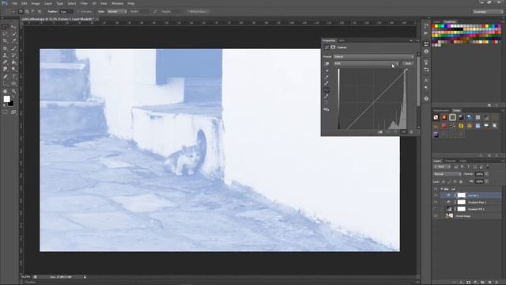
Task: Toggle visibility of Curves 1 layer
Action: [436, 196]
